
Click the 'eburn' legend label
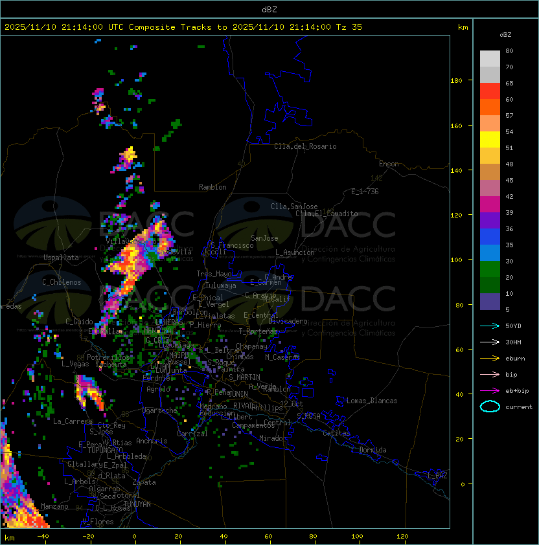515,359
